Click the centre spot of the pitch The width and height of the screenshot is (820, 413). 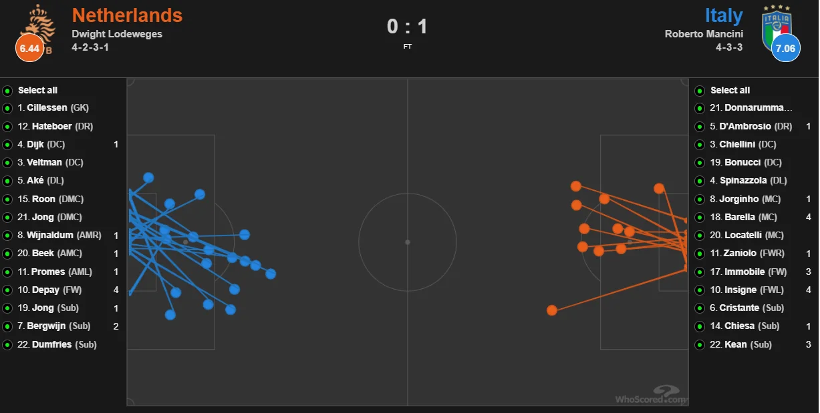pos(408,242)
